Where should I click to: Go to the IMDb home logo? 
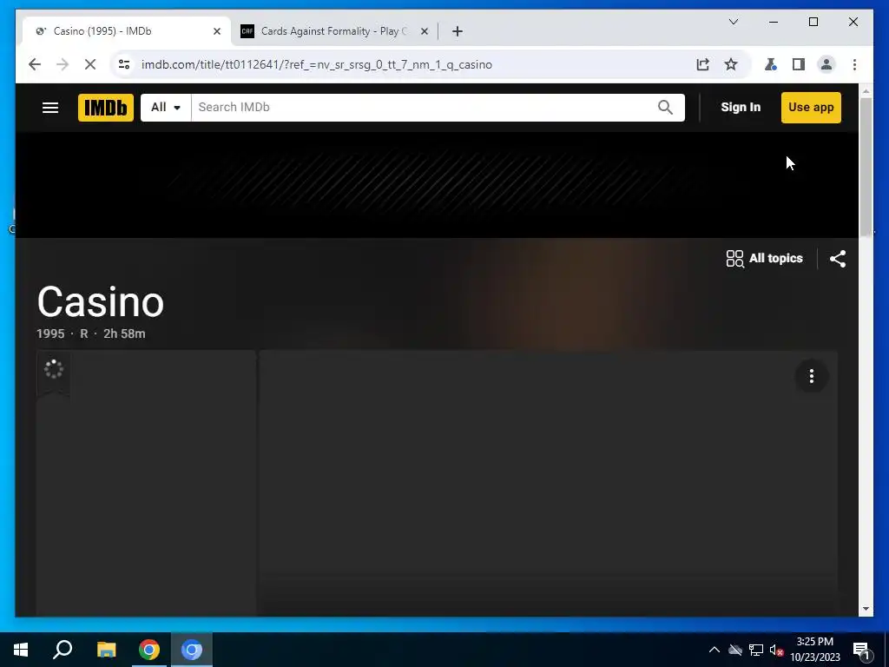(x=106, y=108)
